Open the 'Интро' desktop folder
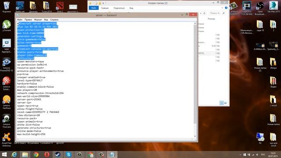 click(x=274, y=63)
